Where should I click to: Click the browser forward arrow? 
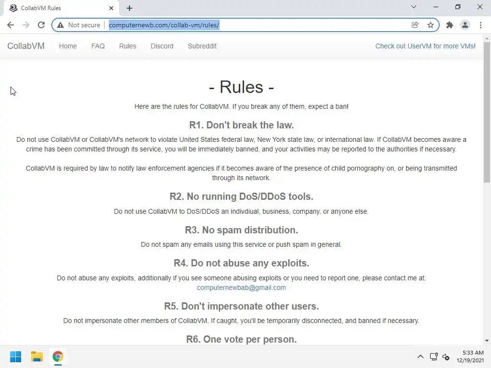[x=26, y=25]
